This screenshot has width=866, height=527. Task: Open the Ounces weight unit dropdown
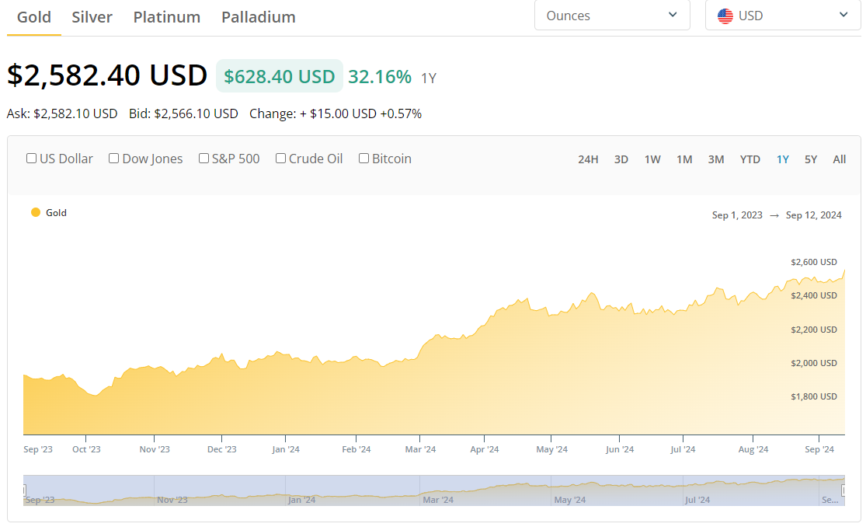[612, 16]
